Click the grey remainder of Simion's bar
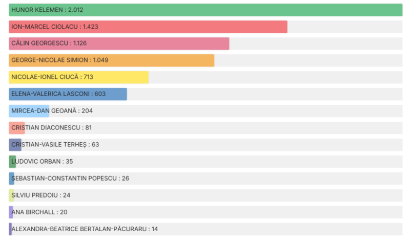 307,60
